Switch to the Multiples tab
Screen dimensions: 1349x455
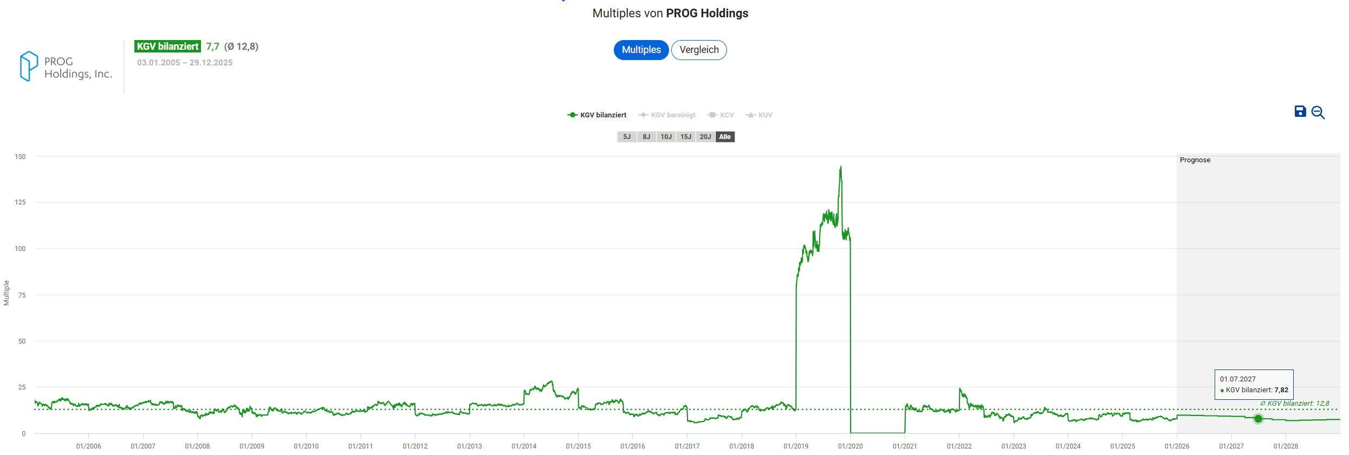(641, 50)
